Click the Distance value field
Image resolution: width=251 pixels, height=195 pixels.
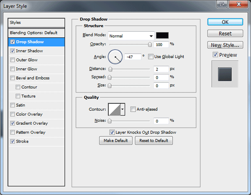click(x=161, y=69)
